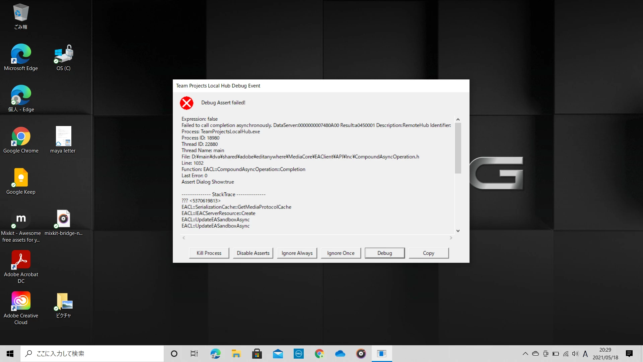Click the 'Process ID: 18980' line
This screenshot has width=643, height=362.
click(x=201, y=138)
